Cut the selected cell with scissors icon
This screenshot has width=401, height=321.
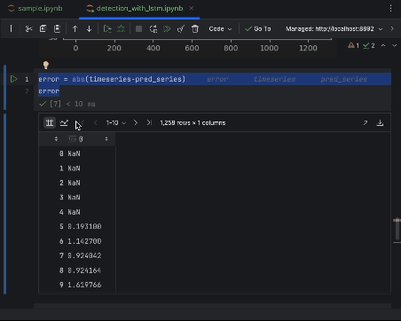click(28, 28)
